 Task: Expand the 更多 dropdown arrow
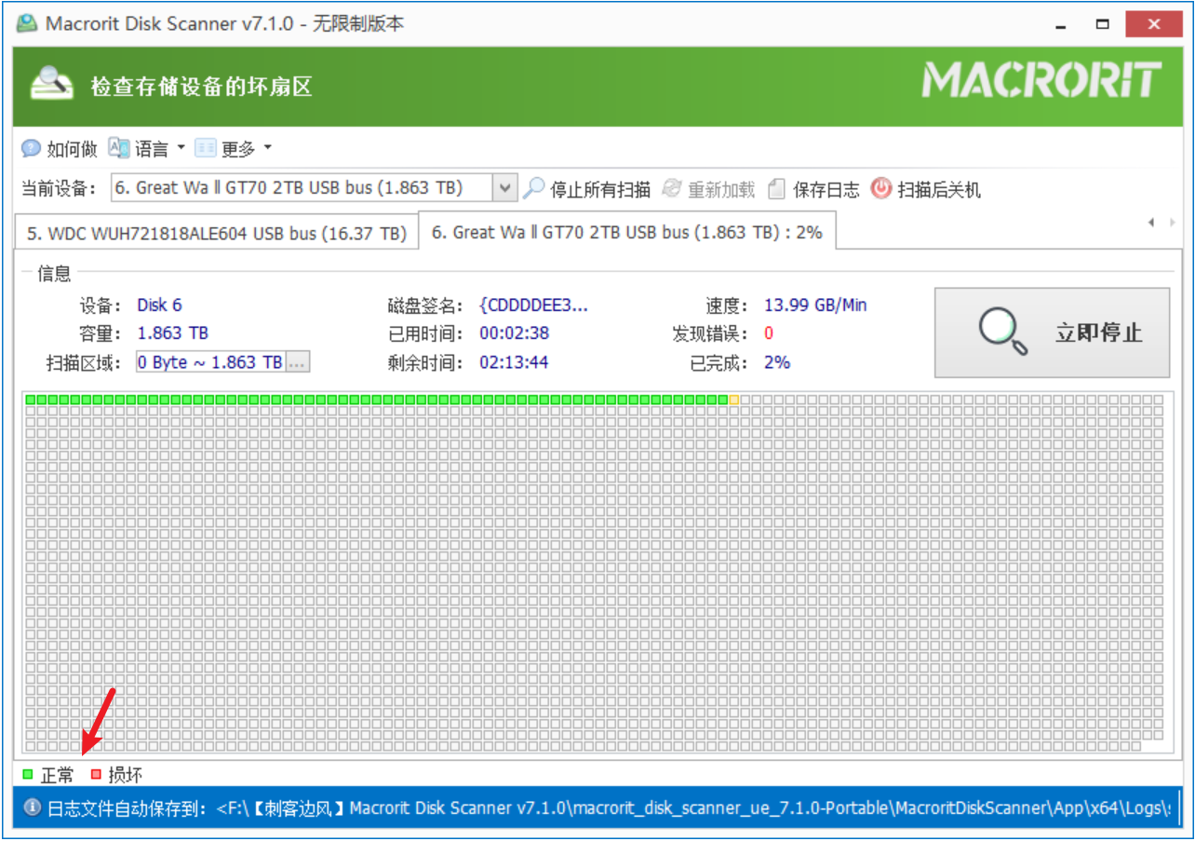coord(268,148)
